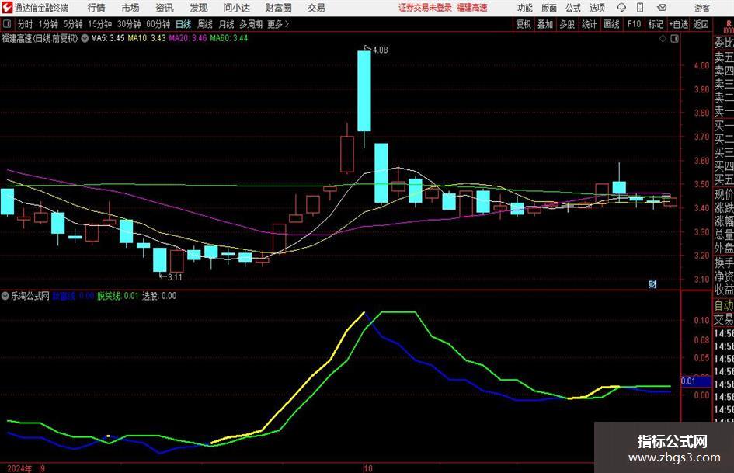Image resolution: width=734 pixels, height=473 pixels.
Task: Open the 财富圈 menu
Action: (x=278, y=8)
